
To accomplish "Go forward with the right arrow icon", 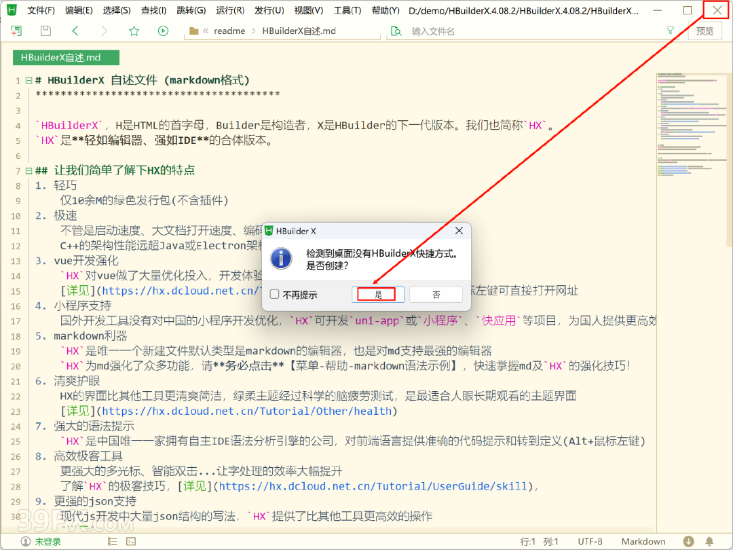I will click(105, 31).
